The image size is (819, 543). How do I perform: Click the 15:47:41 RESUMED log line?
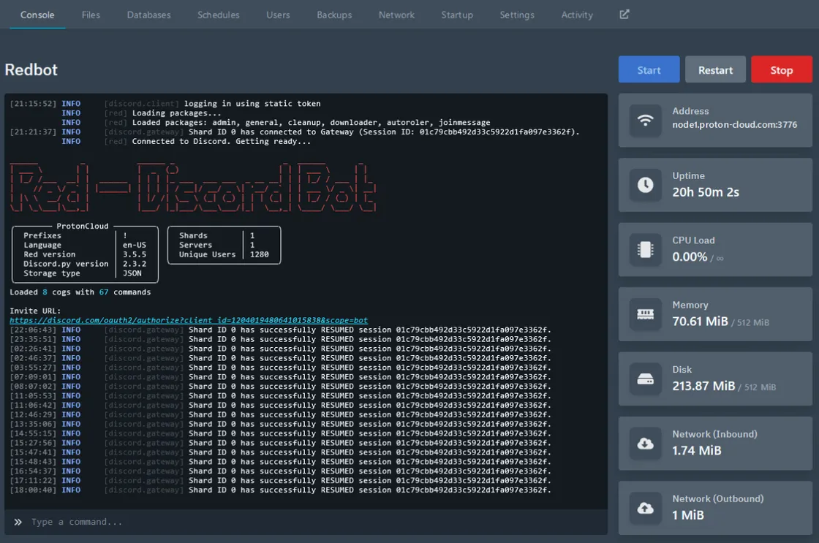[281, 452]
